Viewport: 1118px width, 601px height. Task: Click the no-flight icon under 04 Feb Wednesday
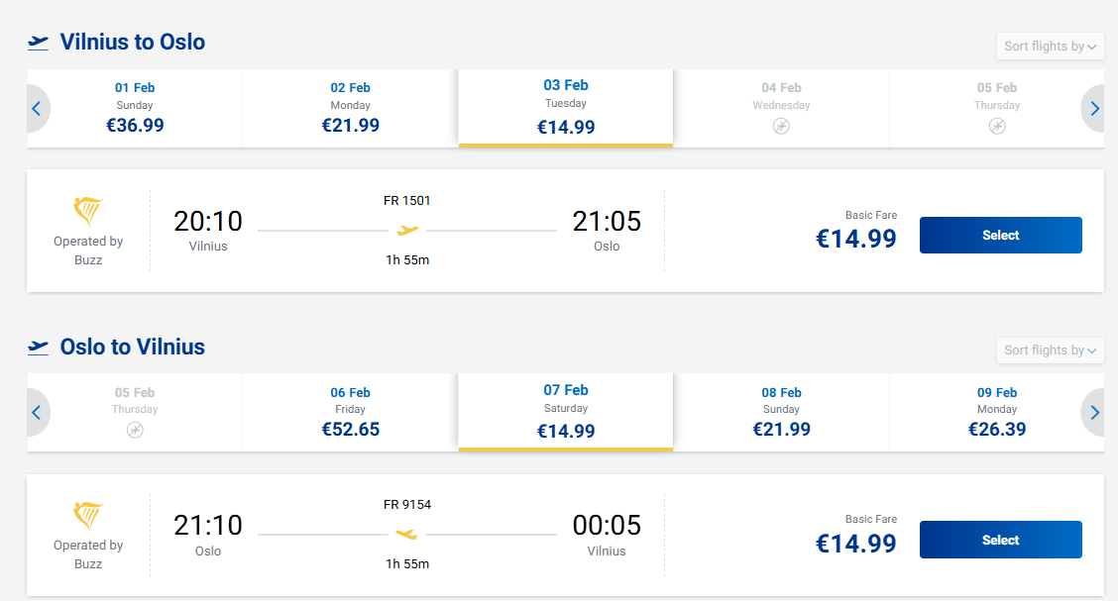coord(781,127)
